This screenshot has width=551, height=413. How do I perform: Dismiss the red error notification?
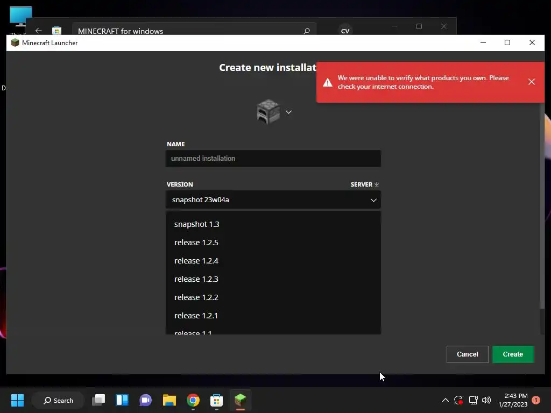[x=531, y=82]
